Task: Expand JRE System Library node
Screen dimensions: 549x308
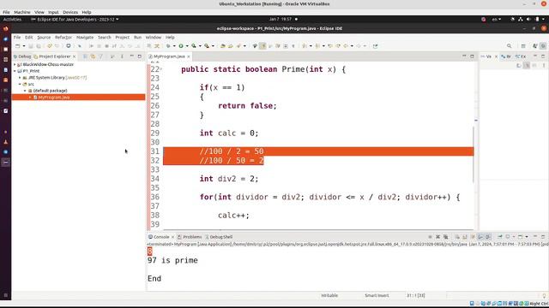Action: pyautogui.click(x=20, y=78)
